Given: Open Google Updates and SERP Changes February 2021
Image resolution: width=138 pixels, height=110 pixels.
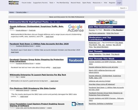Looking at the screenshot, I should coord(106,99).
